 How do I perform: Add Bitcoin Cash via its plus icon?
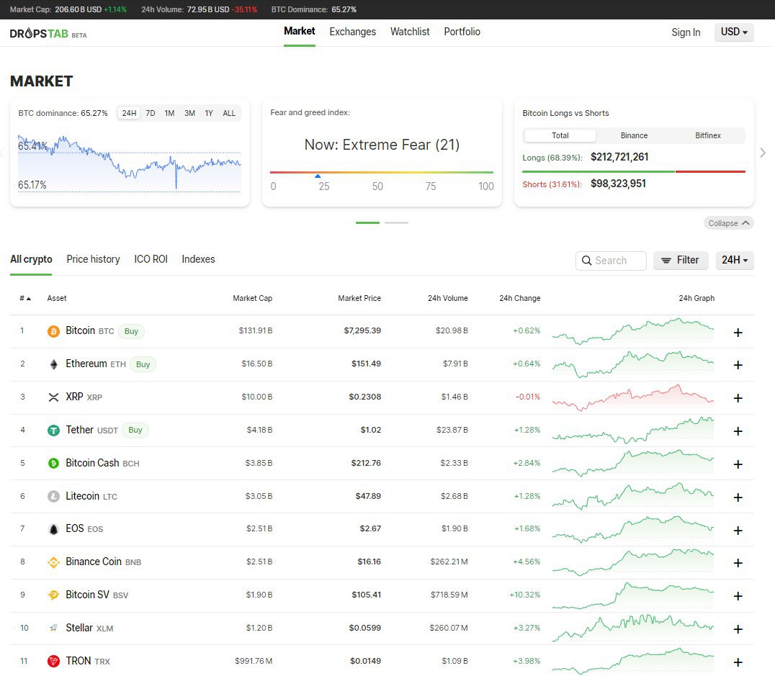tap(738, 464)
